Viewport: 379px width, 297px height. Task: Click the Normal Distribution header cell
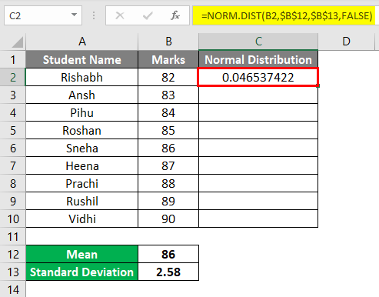pyautogui.click(x=258, y=59)
